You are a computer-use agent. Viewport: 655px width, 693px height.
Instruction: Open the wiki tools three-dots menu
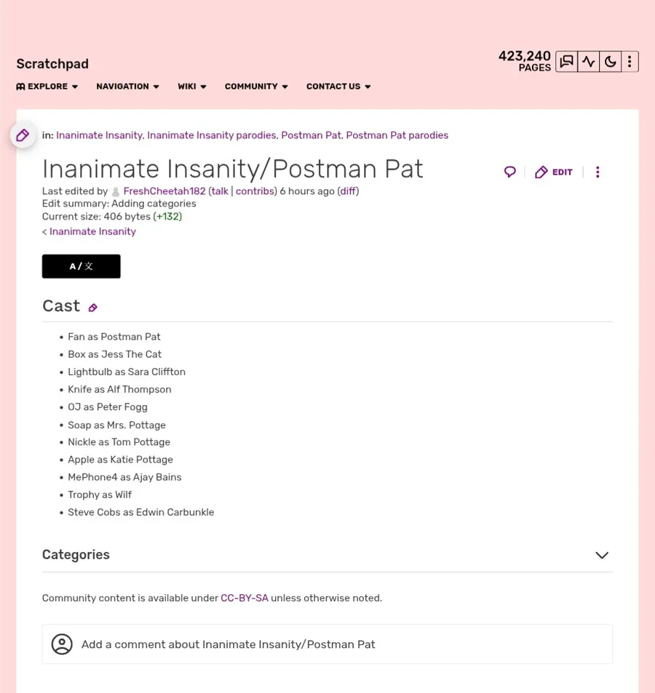630,62
